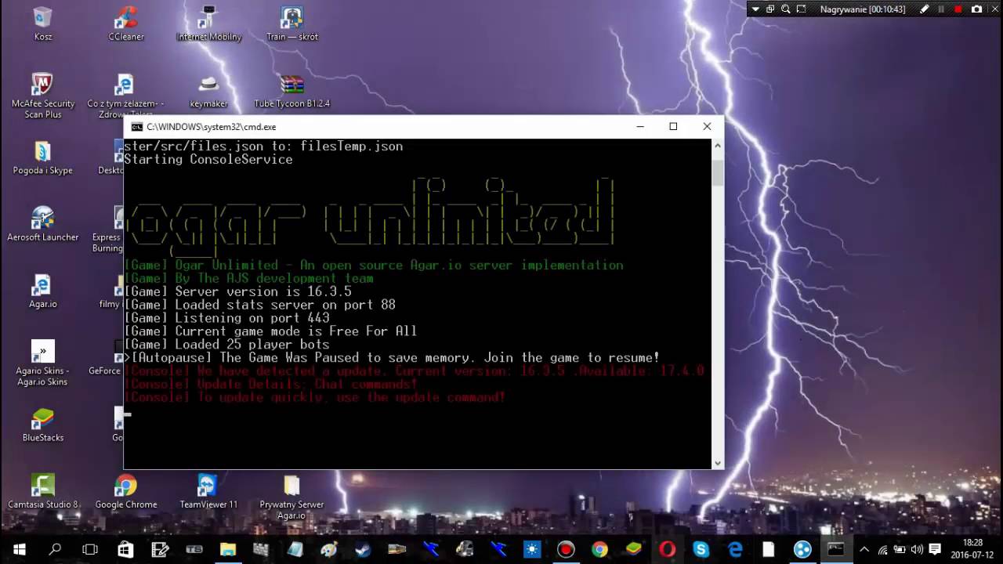Click the Nagrywanie recording timer text
The height and width of the screenshot is (564, 1003).
tap(863, 9)
